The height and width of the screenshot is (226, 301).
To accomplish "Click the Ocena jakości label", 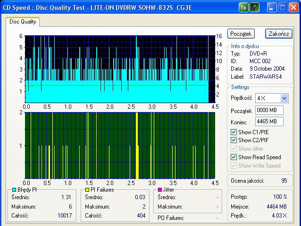I will (x=247, y=181).
